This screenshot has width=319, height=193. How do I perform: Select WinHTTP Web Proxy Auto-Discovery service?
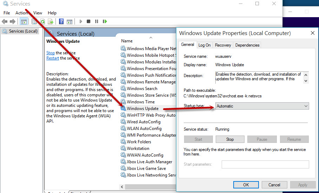(x=148, y=115)
